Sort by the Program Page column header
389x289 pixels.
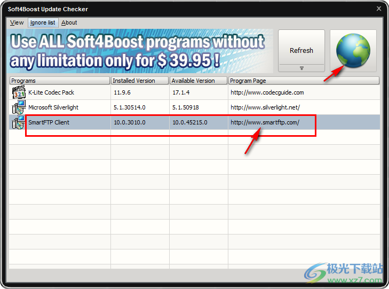click(x=304, y=81)
